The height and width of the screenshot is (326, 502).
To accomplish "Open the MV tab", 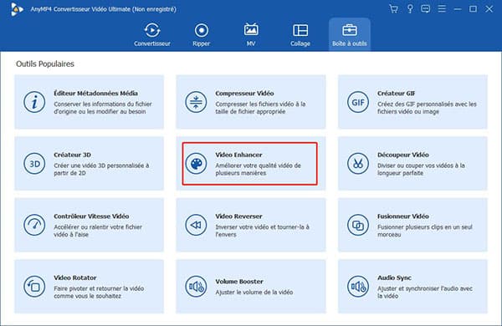I will click(x=251, y=35).
